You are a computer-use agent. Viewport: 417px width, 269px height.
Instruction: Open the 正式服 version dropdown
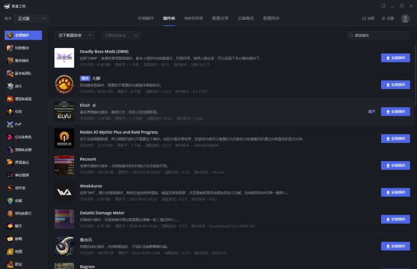coord(31,18)
